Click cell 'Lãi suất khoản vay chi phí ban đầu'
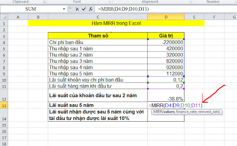Image resolution: width=237 pixels, height=146 pixels. (98, 80)
